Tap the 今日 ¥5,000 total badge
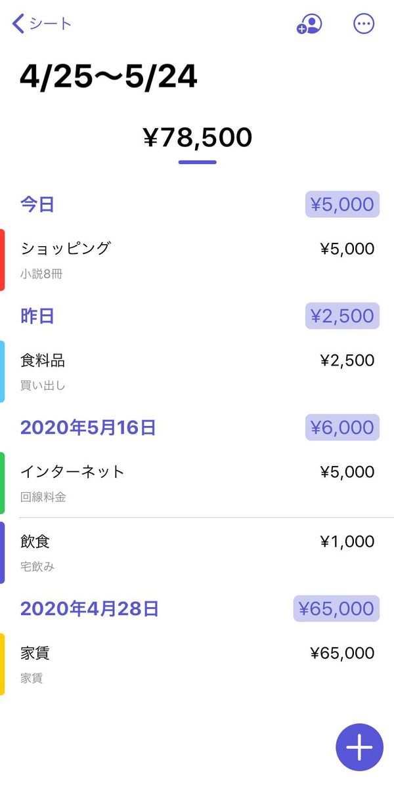Viewport: 394px width, 787px height. pos(342,204)
